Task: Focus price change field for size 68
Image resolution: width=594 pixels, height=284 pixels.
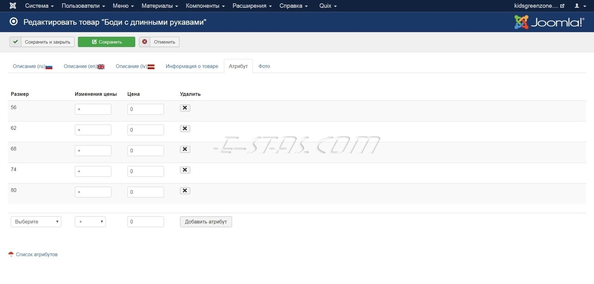Action: (x=93, y=151)
